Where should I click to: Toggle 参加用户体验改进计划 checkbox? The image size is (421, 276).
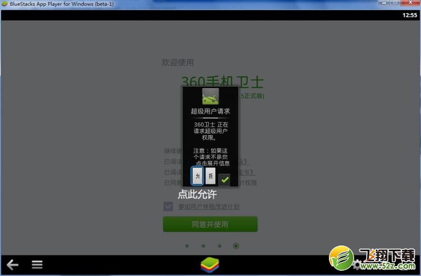point(168,206)
